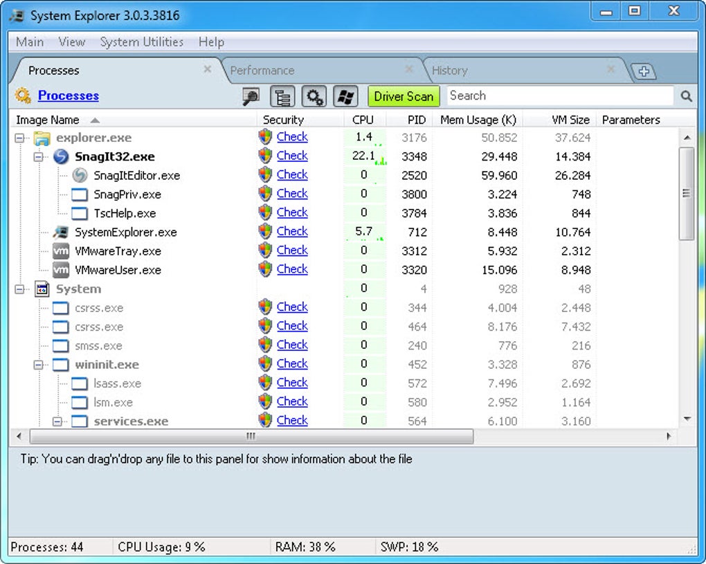Close the History tab
The image size is (706, 564).
click(611, 69)
